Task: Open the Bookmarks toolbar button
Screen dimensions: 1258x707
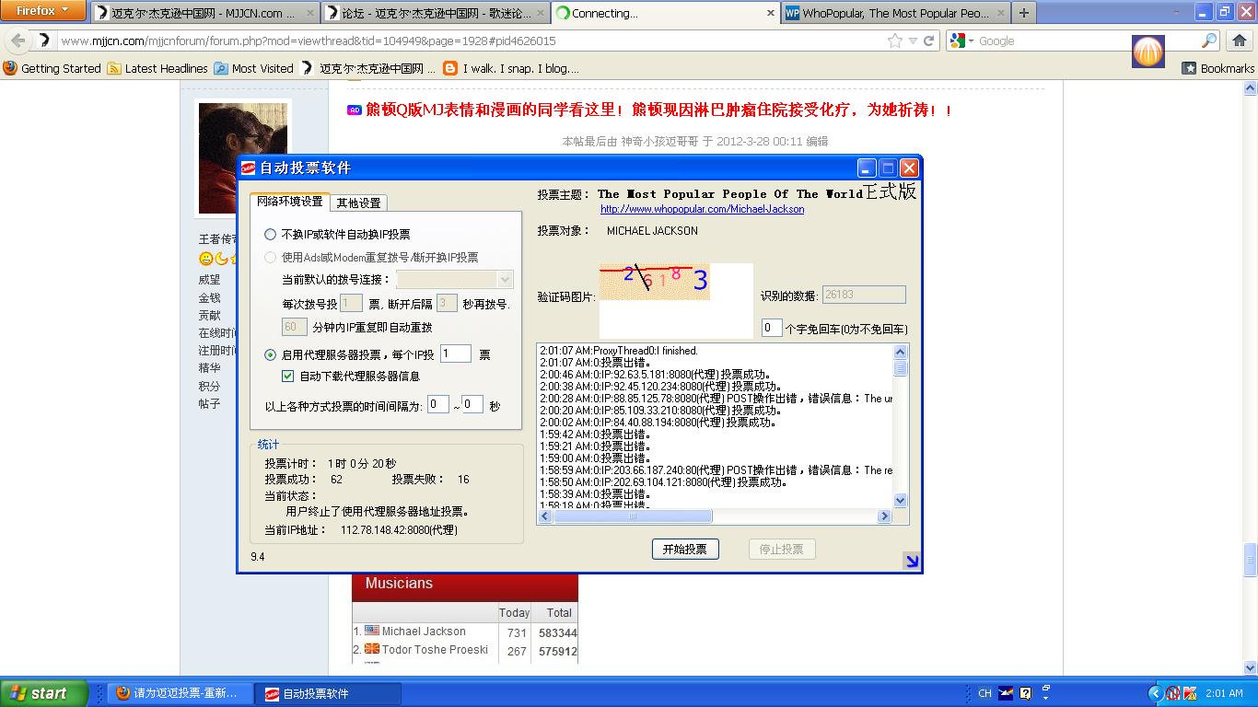Action: pos(1217,68)
